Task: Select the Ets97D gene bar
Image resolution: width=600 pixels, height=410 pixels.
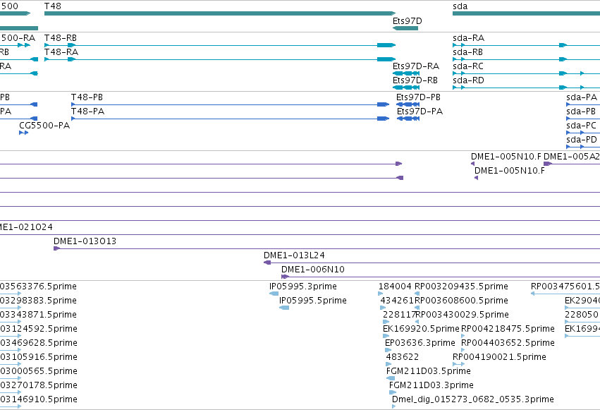Action: pyautogui.click(x=405, y=28)
